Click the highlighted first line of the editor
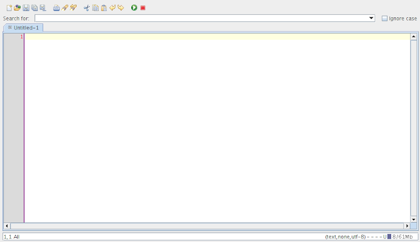The image size is (420, 242). tap(217, 37)
